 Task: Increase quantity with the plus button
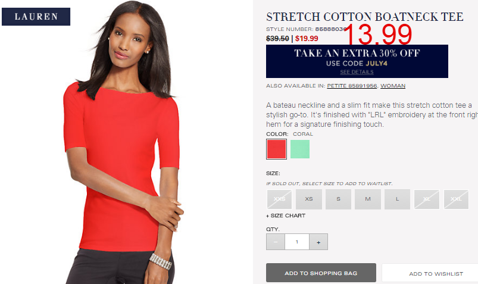[x=318, y=242]
